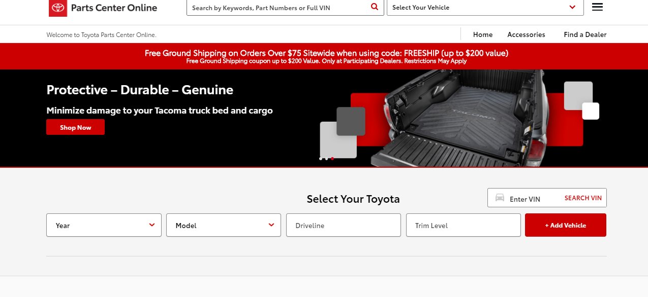648x297 pixels.
Task: Click the Toyota logo icon
Action: pyautogui.click(x=58, y=8)
